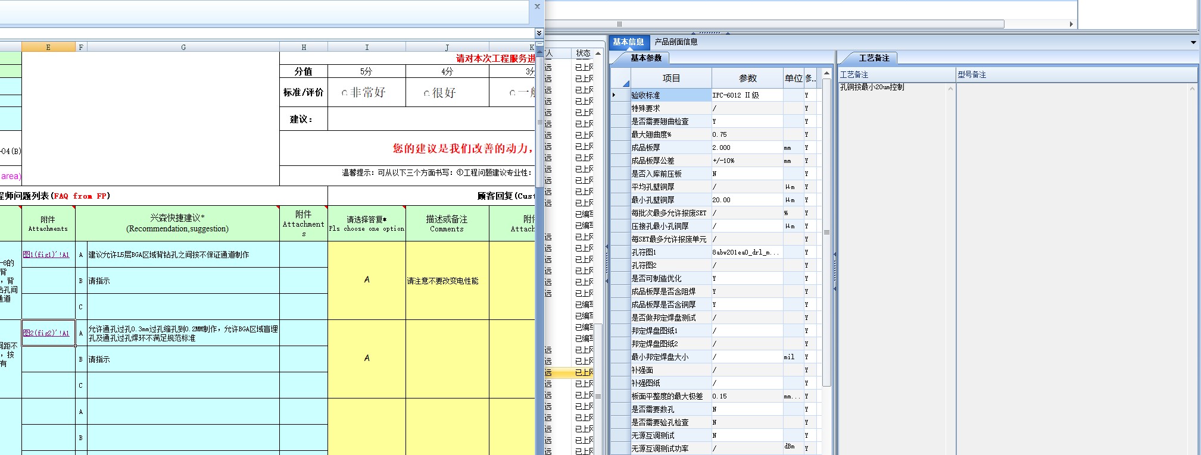Click the row indicator arrow beside 验收标准
This screenshot has width=1201, height=455.
click(x=614, y=95)
